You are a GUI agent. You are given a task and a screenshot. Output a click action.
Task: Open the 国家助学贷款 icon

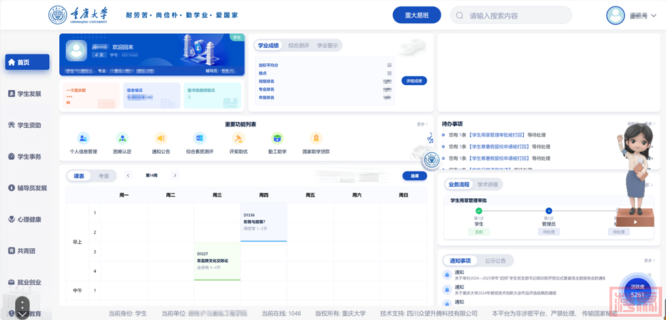[x=316, y=139]
